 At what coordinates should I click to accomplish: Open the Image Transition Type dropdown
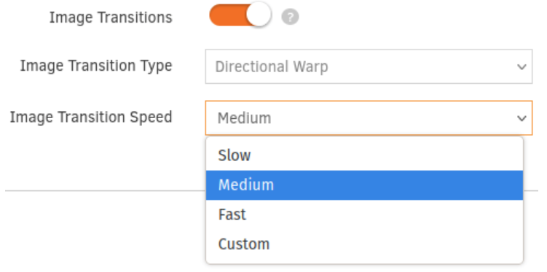click(369, 66)
